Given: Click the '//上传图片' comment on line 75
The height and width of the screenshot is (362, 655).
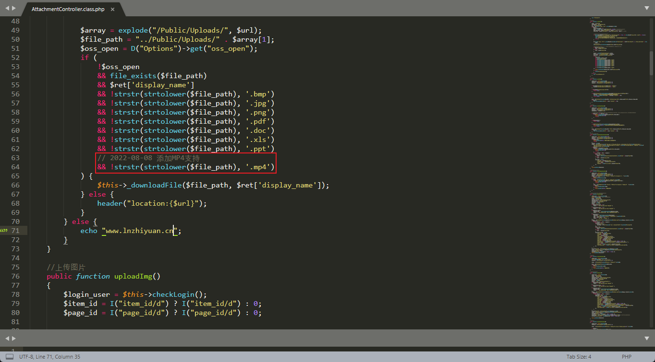Looking at the screenshot, I should click(x=66, y=267).
